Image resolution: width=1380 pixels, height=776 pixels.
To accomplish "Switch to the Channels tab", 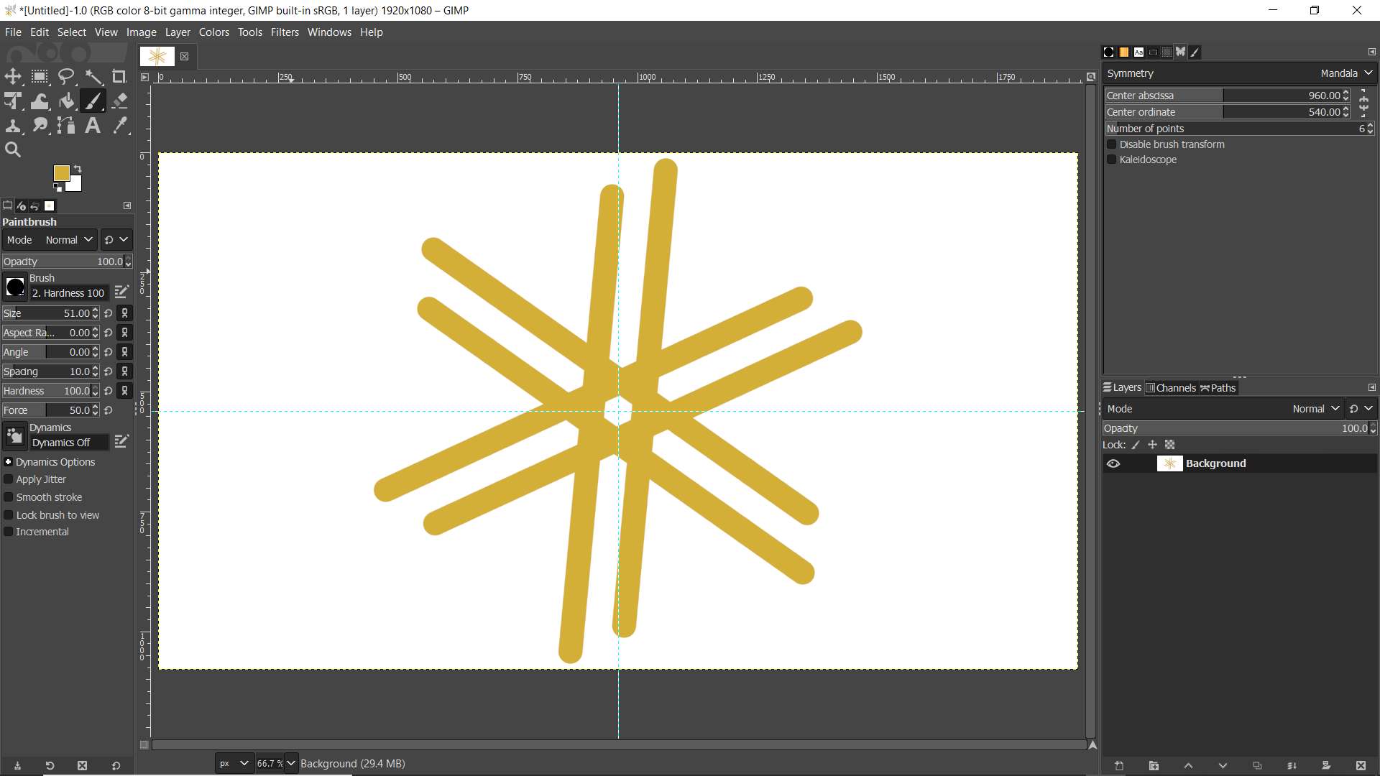I will pos(1170,388).
